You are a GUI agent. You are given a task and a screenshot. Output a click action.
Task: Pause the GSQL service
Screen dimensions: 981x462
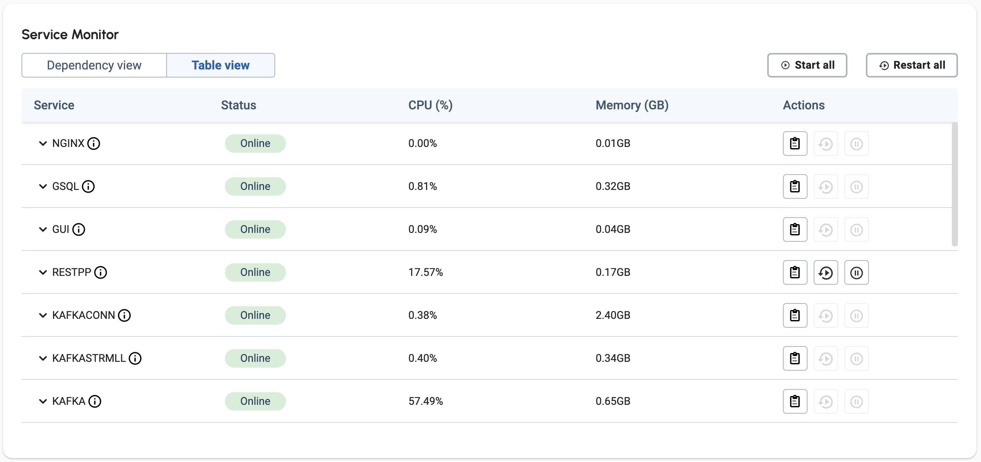(x=856, y=186)
